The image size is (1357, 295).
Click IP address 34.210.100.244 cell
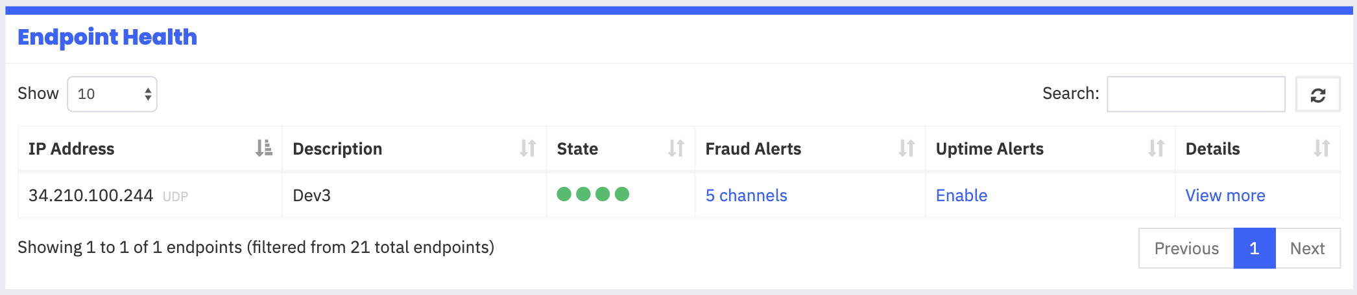(x=150, y=195)
